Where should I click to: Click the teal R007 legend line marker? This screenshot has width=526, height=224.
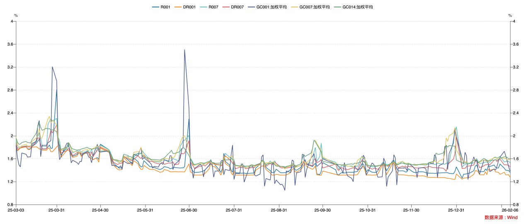click(204, 7)
